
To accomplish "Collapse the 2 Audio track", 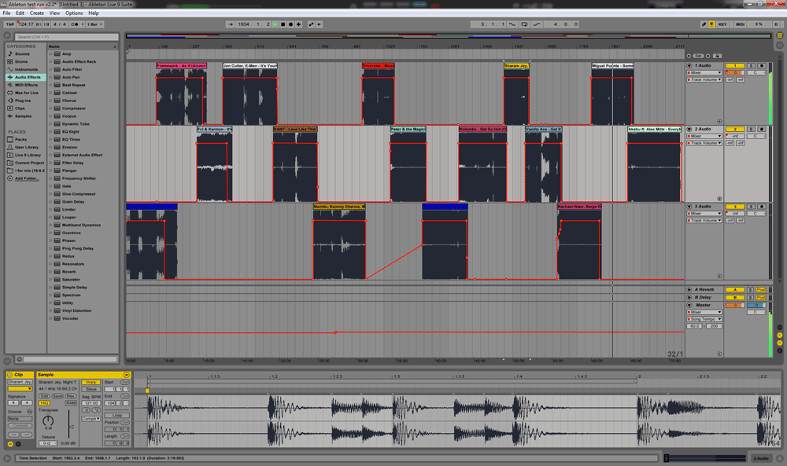I will (x=689, y=130).
